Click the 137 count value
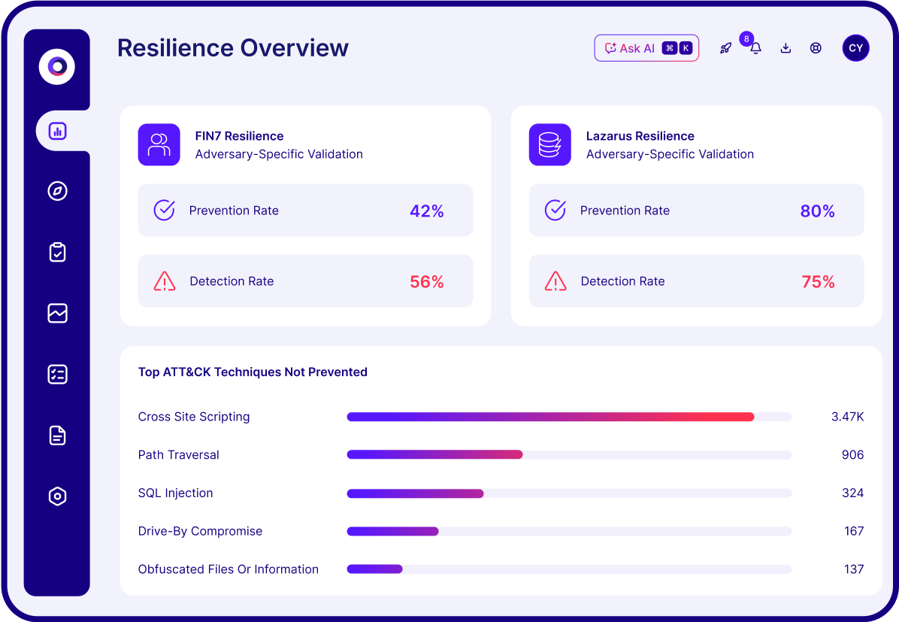The width and height of the screenshot is (899, 622). point(854,569)
